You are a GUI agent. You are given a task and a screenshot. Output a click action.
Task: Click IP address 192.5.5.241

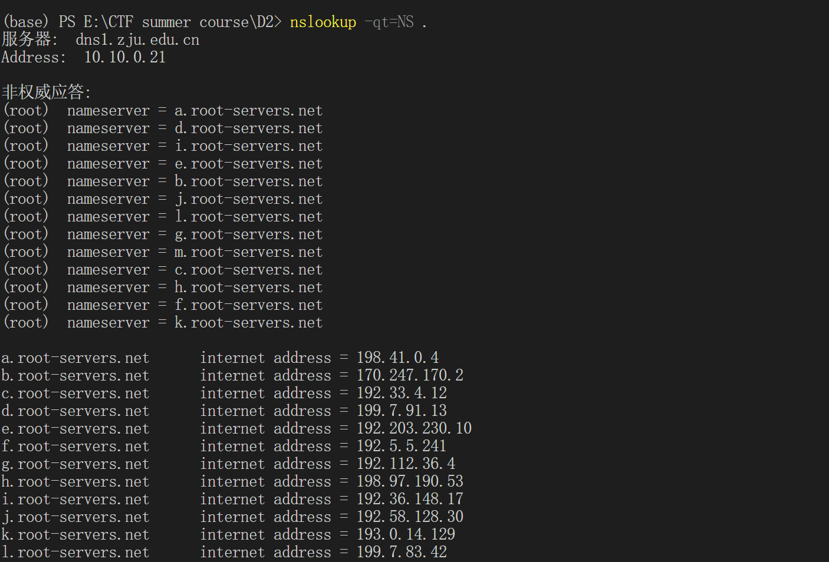click(x=402, y=447)
